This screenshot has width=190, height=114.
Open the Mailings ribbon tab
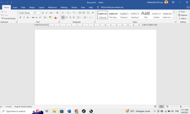[64, 7]
